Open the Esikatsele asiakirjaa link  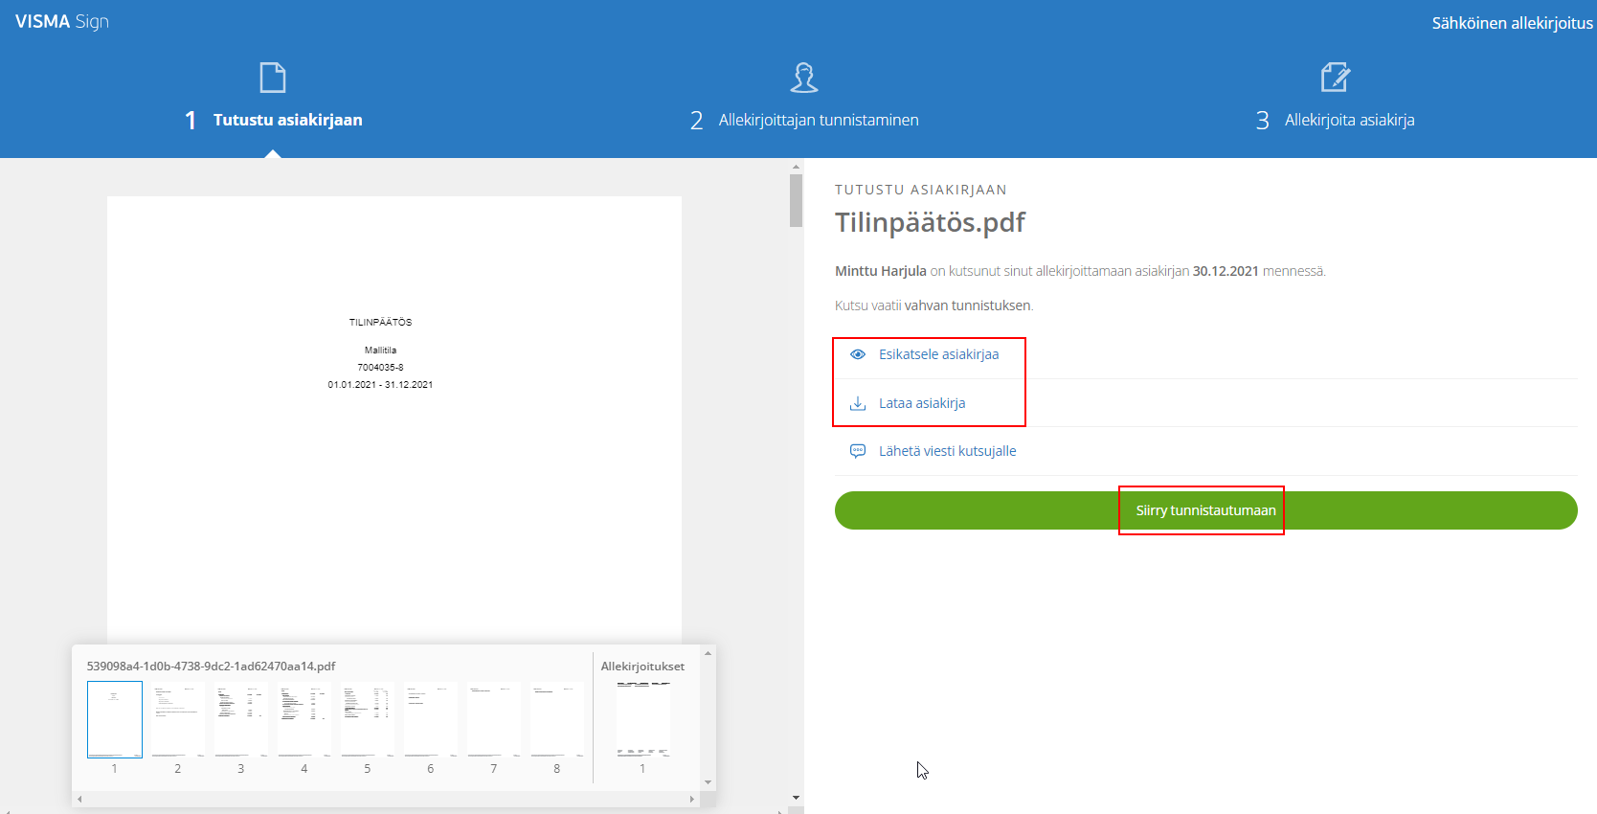(x=938, y=354)
